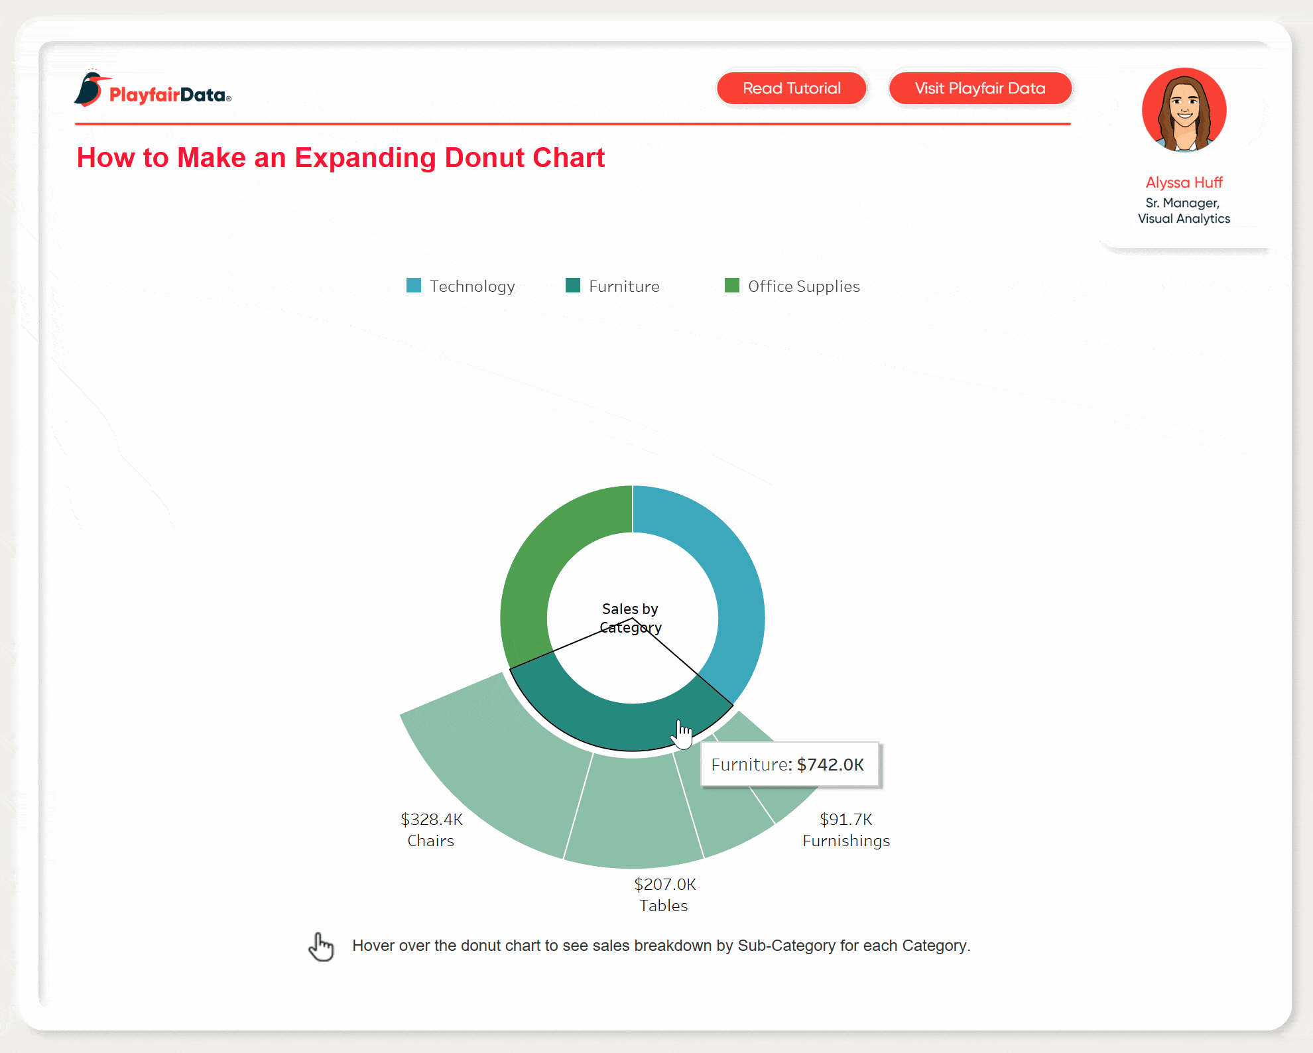Click the $91.7K Furnishings label
This screenshot has width=1313, height=1053.
(x=846, y=830)
